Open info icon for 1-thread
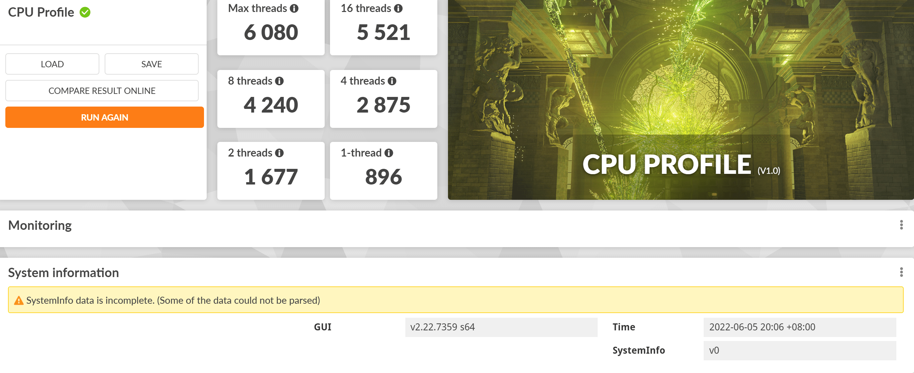This screenshot has height=373, width=914. 389,153
